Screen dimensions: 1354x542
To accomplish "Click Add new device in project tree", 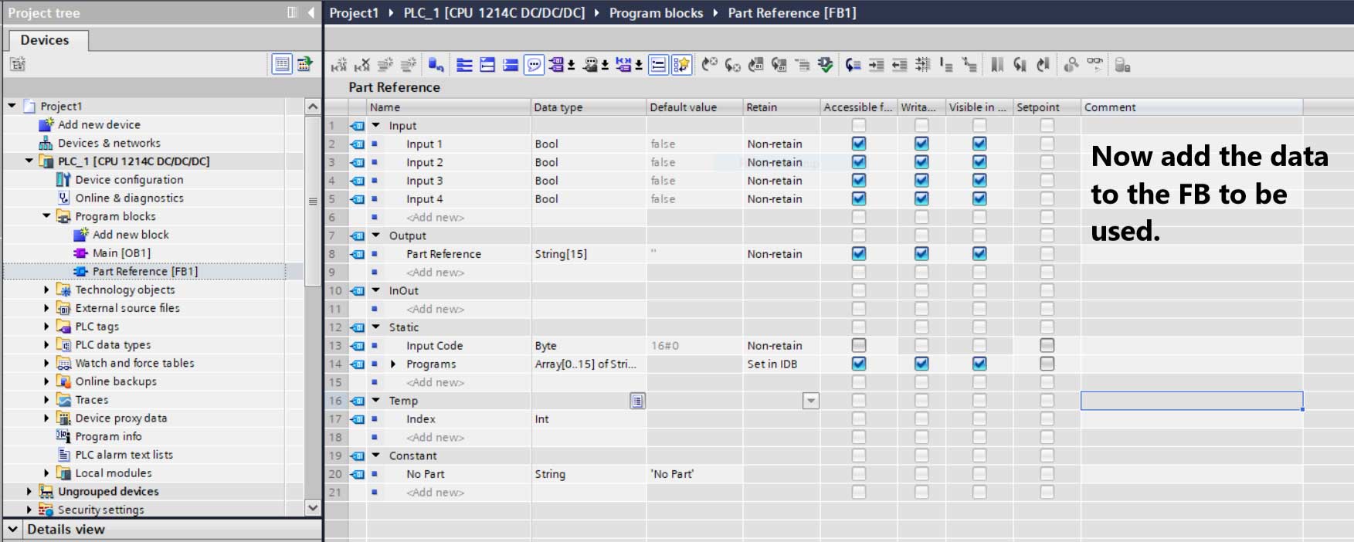I will point(99,125).
